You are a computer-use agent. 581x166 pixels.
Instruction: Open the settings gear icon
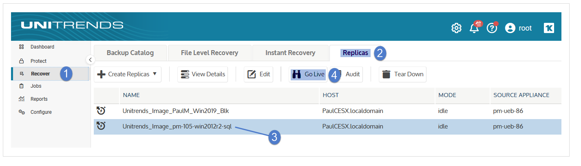(456, 28)
